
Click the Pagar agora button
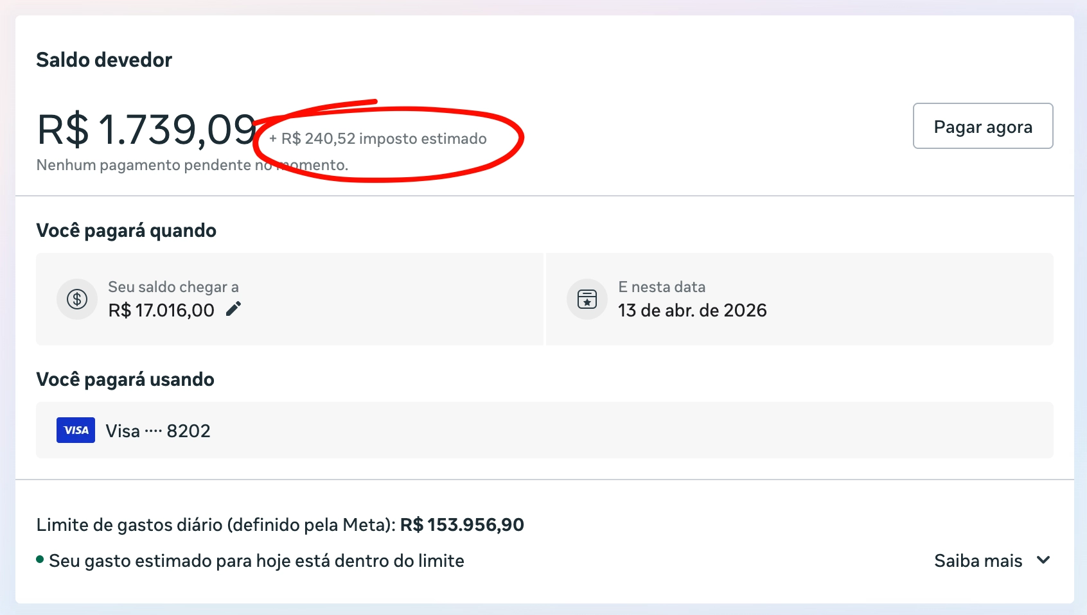pyautogui.click(x=982, y=126)
